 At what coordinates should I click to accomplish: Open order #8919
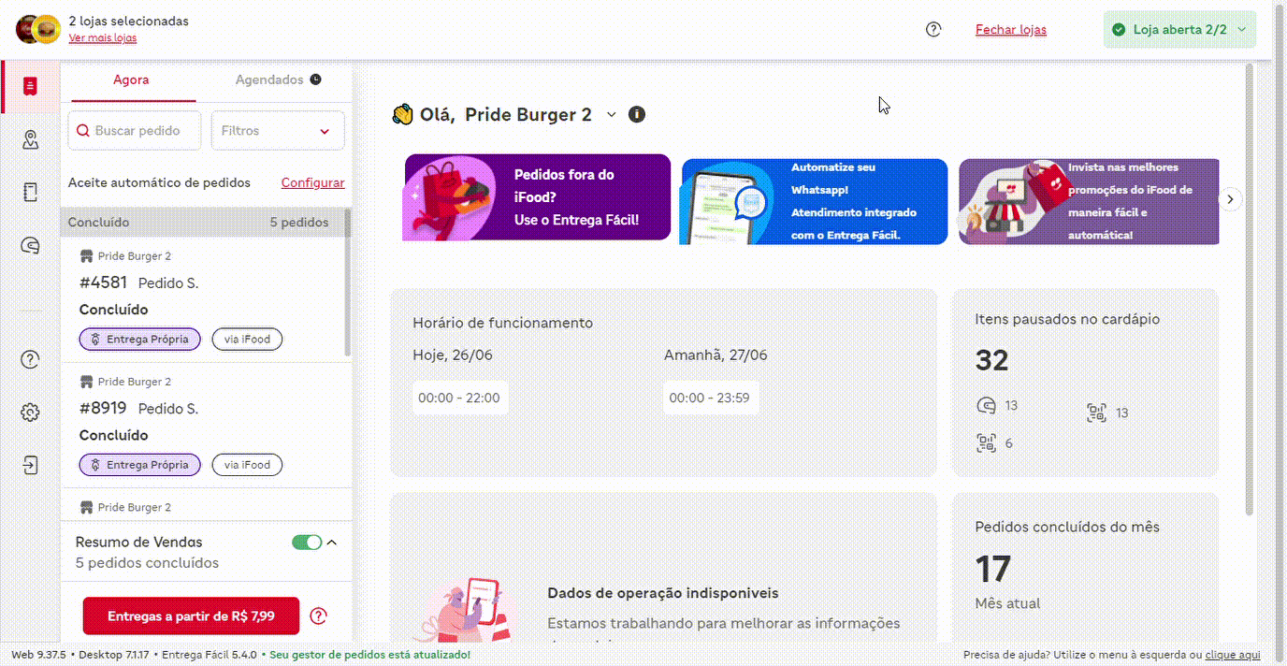pyautogui.click(x=203, y=425)
